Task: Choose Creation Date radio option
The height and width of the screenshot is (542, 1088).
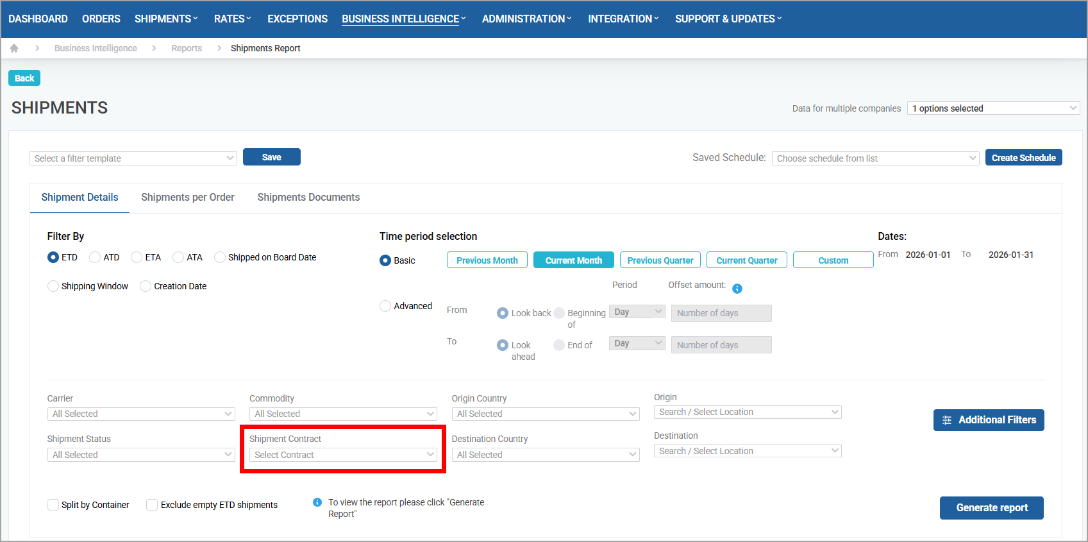Action: 146,286
